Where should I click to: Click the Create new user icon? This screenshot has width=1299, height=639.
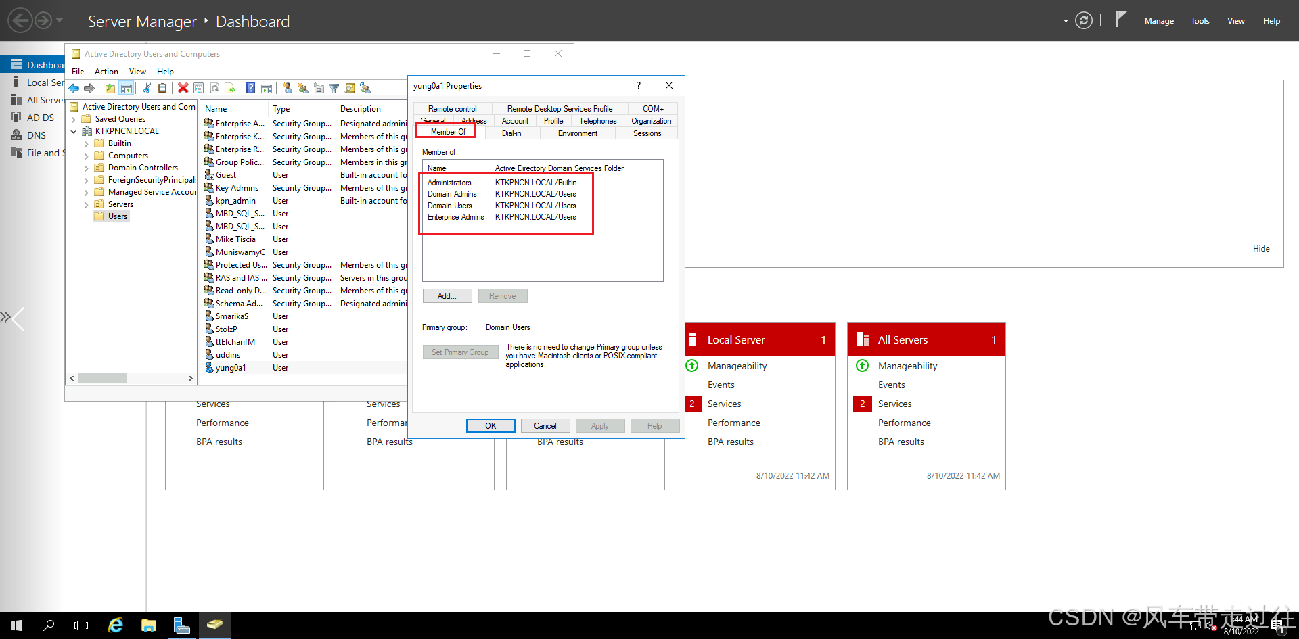pos(288,88)
